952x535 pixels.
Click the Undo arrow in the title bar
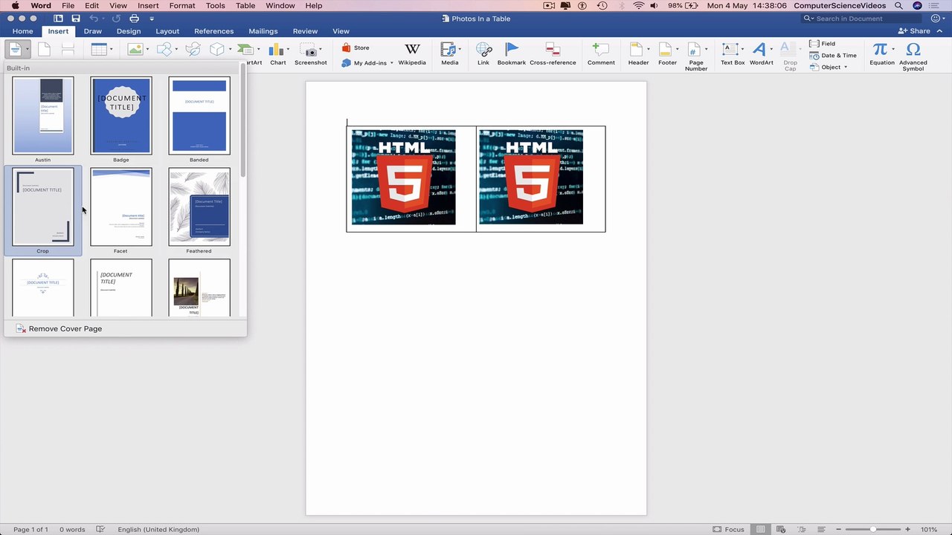[94, 19]
